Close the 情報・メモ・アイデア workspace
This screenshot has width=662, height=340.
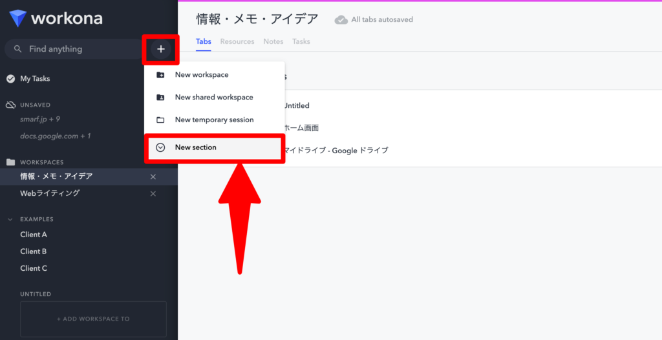point(153,176)
